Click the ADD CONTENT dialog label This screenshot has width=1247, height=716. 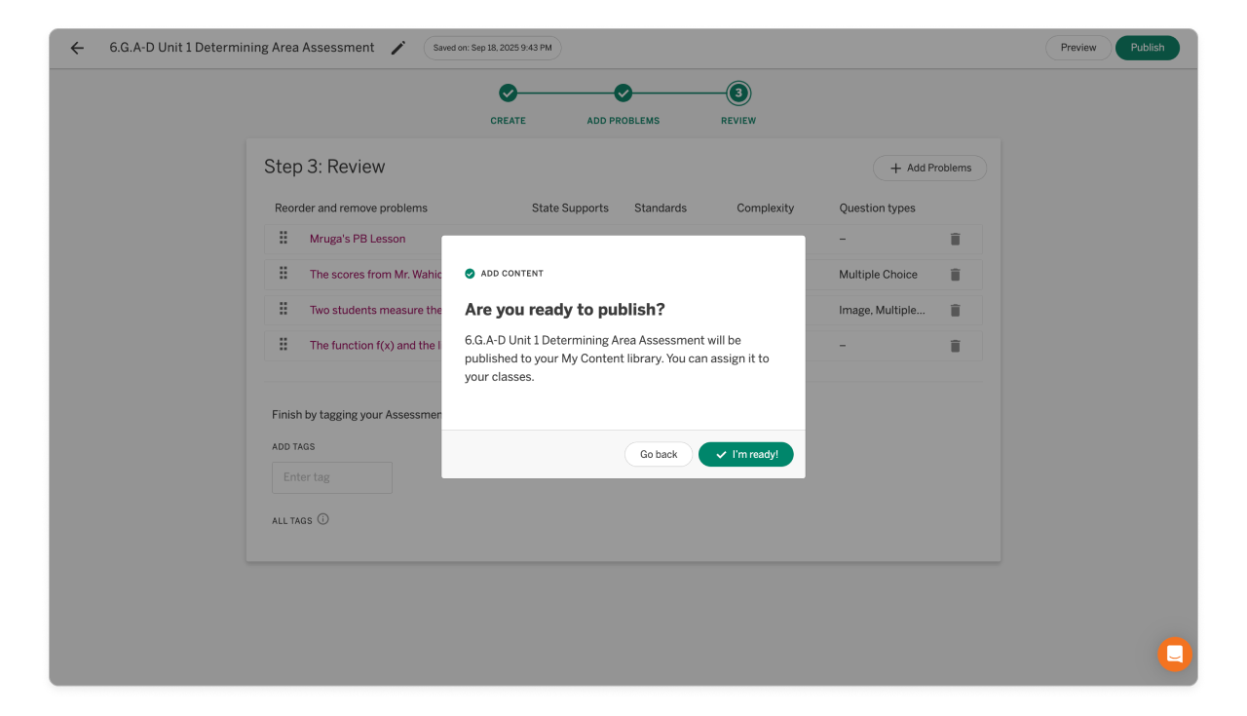pyautogui.click(x=512, y=274)
